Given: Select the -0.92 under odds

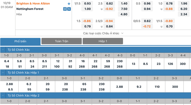Looking at the screenshot, I should pos(109,9).
